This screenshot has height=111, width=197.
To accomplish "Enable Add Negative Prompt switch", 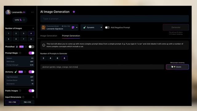I will (x=107, y=27).
